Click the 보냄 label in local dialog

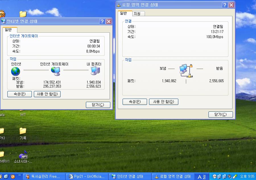163,68
